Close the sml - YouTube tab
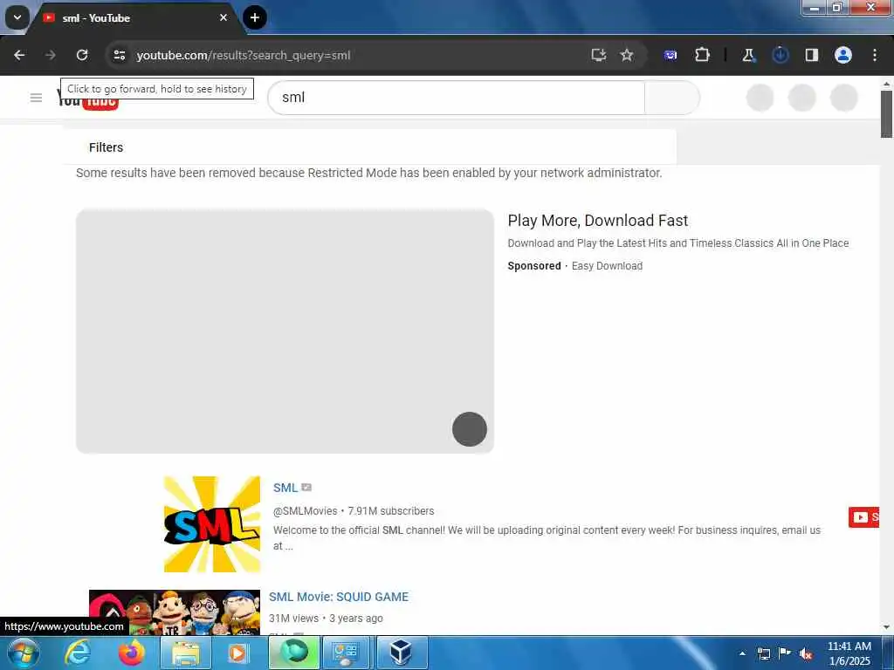 (223, 17)
